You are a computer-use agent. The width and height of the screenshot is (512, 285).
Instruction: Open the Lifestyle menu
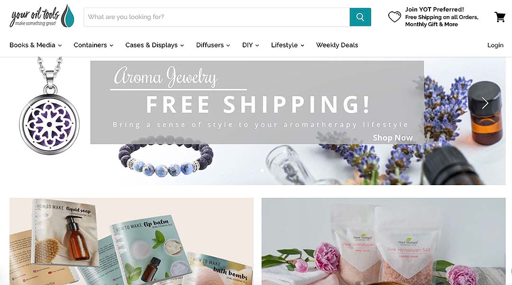(287, 45)
